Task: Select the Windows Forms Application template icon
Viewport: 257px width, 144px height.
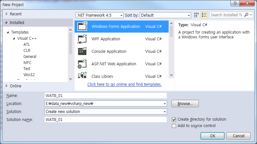Action: tap(82, 26)
